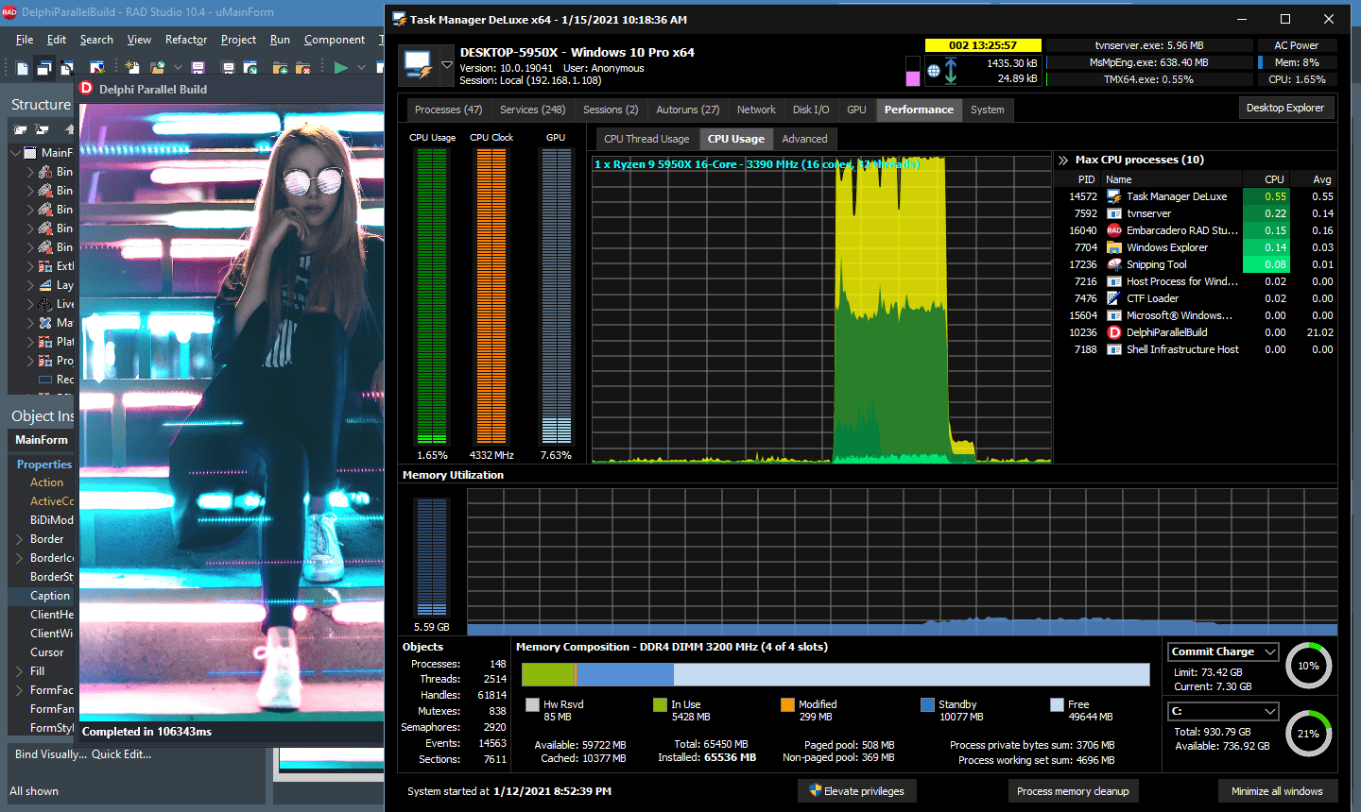Click the green Run arrow in RAD Studio toolbar
This screenshot has width=1361, height=812.
point(340,68)
